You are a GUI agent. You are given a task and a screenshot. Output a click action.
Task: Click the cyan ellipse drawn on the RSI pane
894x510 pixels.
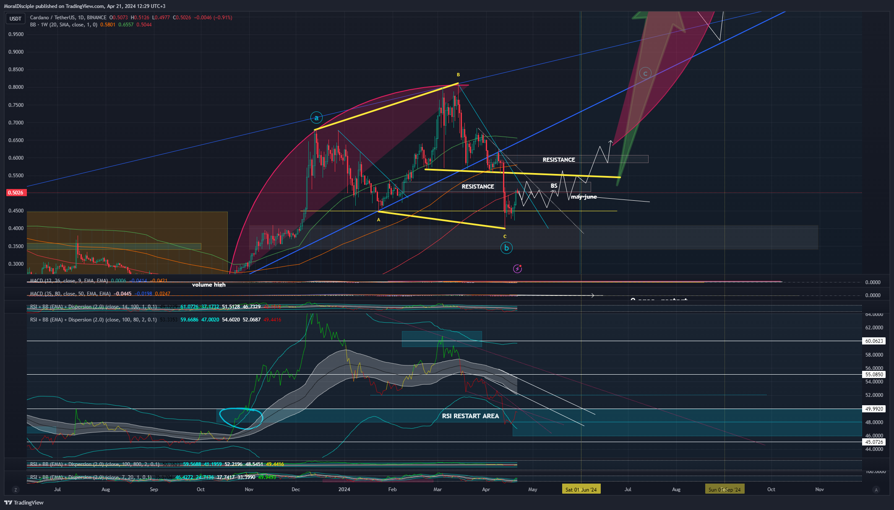241,418
